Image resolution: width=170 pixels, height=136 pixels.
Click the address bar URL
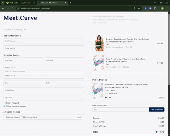35,8
